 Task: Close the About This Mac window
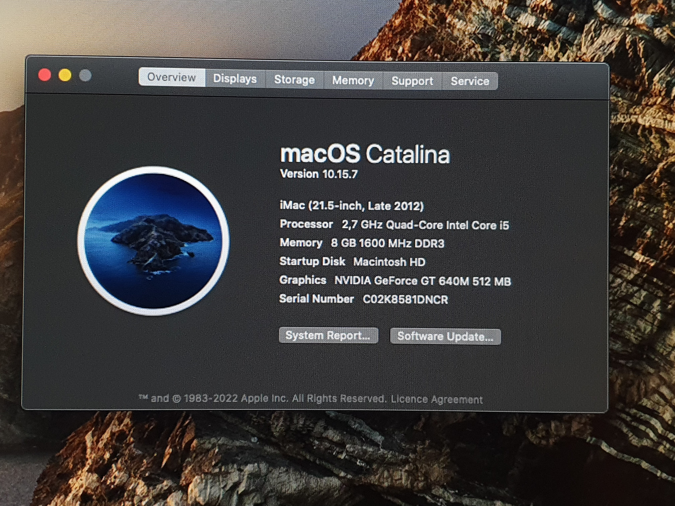[44, 75]
